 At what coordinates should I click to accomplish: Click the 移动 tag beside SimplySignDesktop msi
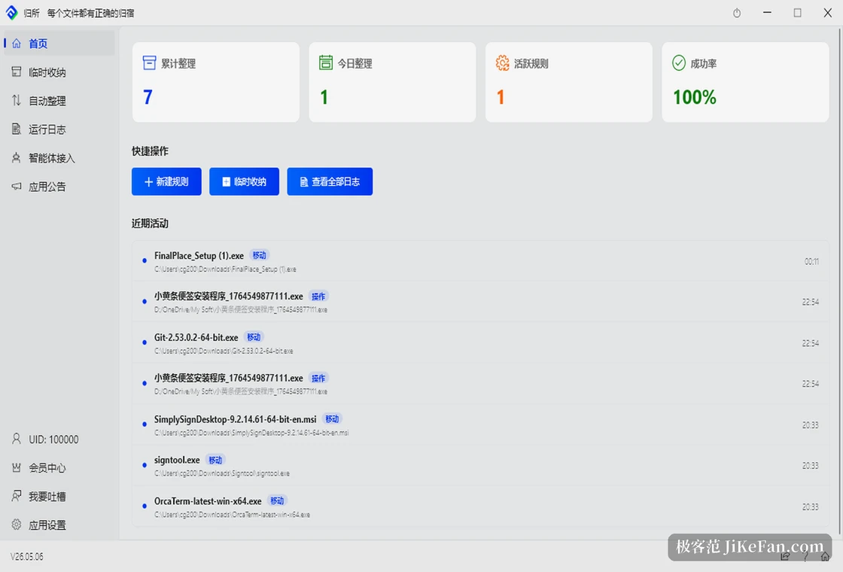[332, 418]
